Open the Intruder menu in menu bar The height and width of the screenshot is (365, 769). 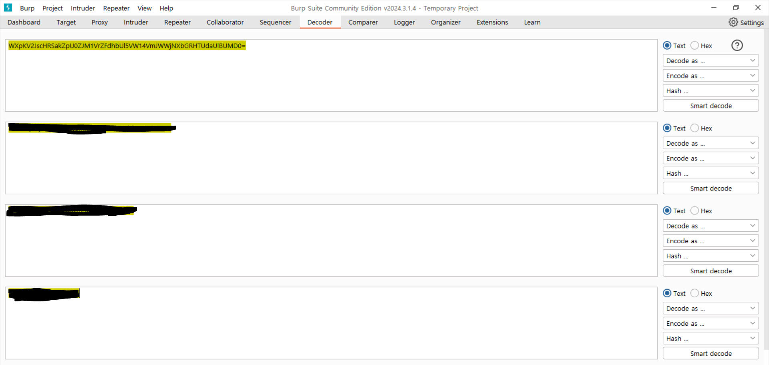[x=83, y=8]
